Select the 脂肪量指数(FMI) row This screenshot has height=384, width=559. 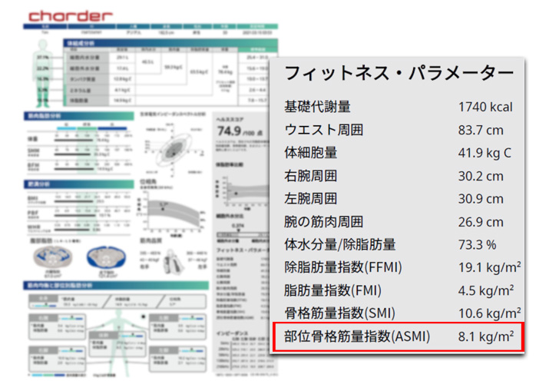(x=399, y=290)
